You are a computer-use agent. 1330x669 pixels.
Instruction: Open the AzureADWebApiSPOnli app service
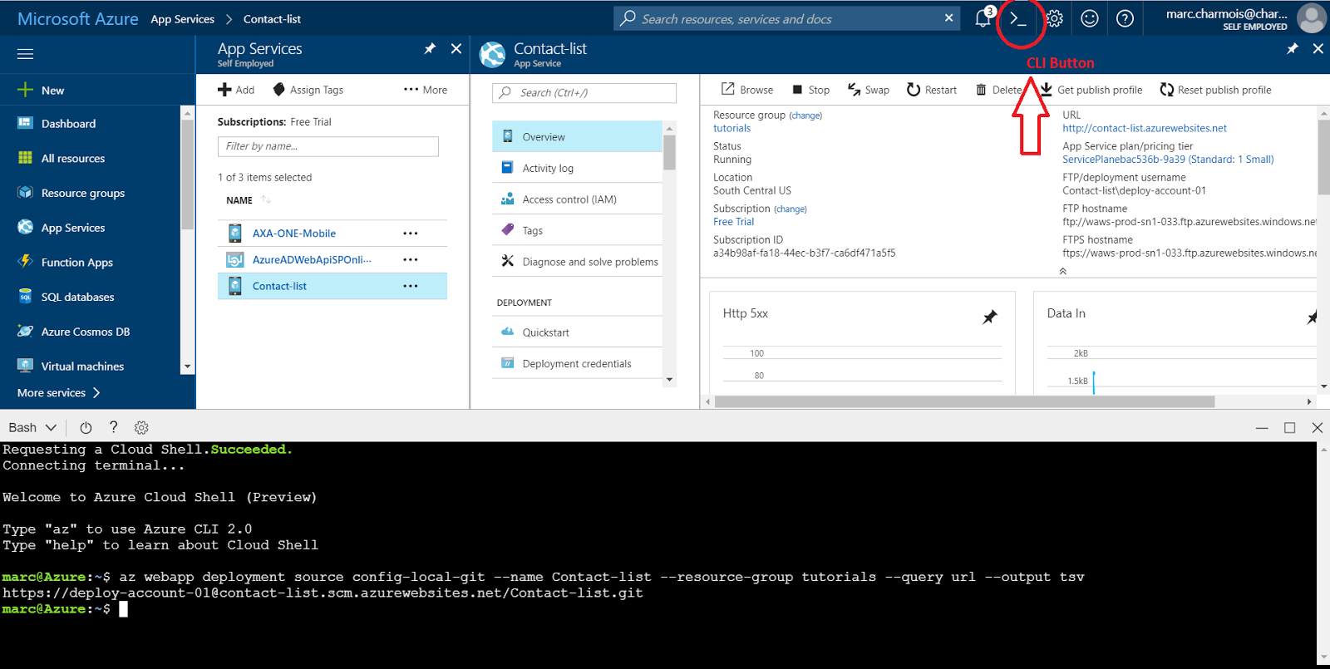(312, 260)
